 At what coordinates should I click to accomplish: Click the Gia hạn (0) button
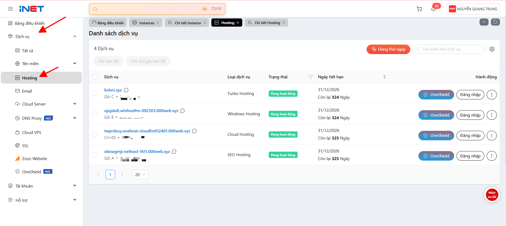108,61
